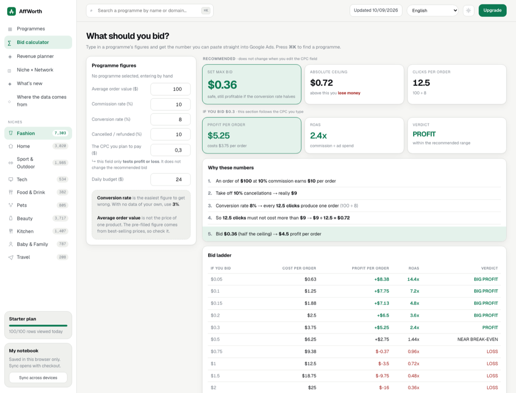Click the Clicks per order 12.5 card

457,84
